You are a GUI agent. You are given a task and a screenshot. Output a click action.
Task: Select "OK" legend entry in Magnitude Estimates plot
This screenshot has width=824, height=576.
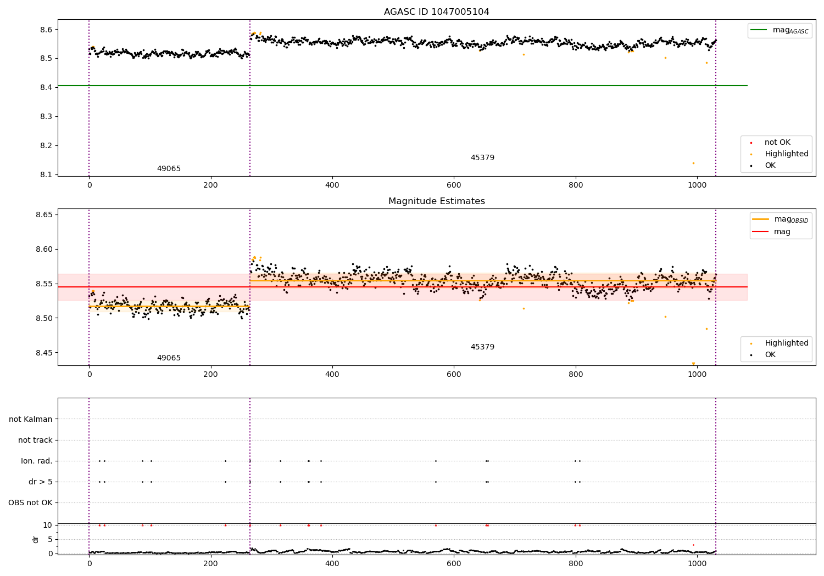click(x=770, y=355)
